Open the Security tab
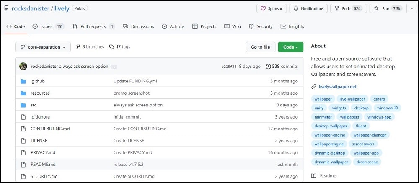 [261, 26]
